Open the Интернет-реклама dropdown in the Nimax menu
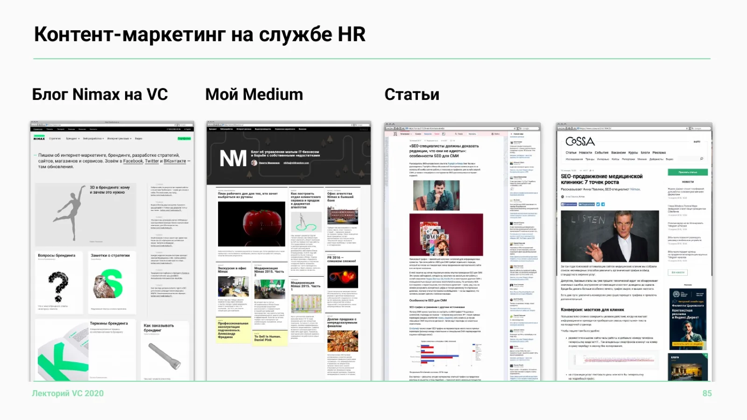Image resolution: width=747 pixels, height=420 pixels. pyautogui.click(x=120, y=139)
